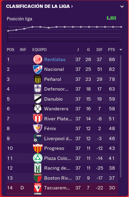Select the Tacuarembó relegation row
The height and width of the screenshot is (197, 129).
pos(62,188)
